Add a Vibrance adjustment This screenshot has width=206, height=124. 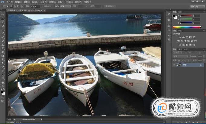pos(194,37)
